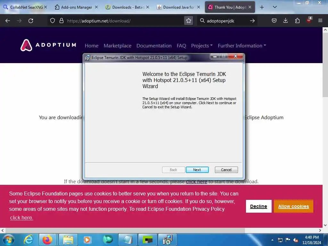Click the network tray icon
The height and width of the screenshot is (246, 328).
(x=280, y=240)
